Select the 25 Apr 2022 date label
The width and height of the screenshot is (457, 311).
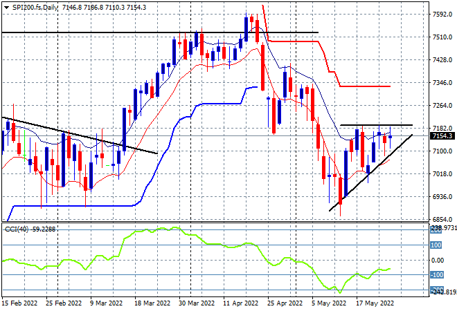pyautogui.click(x=285, y=303)
